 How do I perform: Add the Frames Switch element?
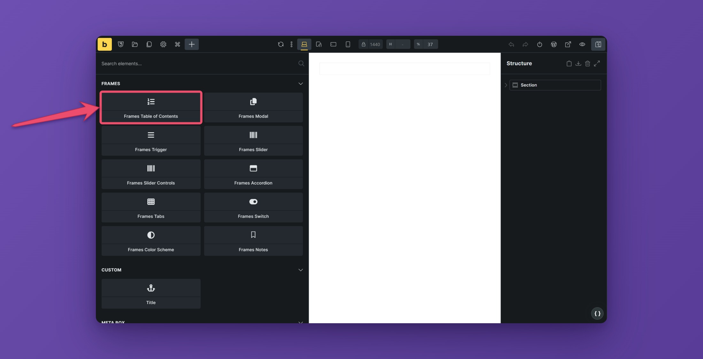pyautogui.click(x=253, y=208)
